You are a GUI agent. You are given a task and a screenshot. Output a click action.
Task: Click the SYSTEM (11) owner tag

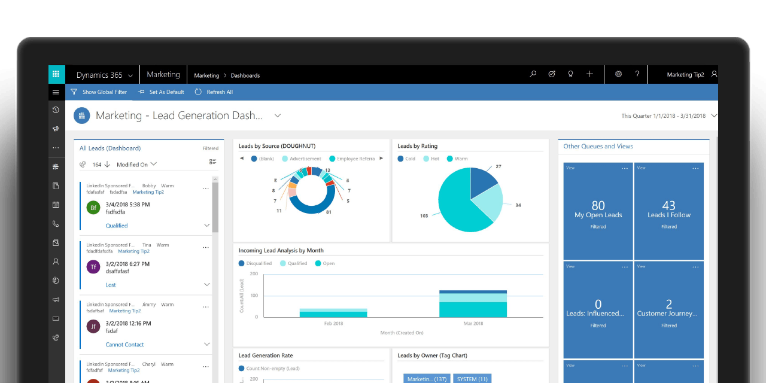point(472,379)
